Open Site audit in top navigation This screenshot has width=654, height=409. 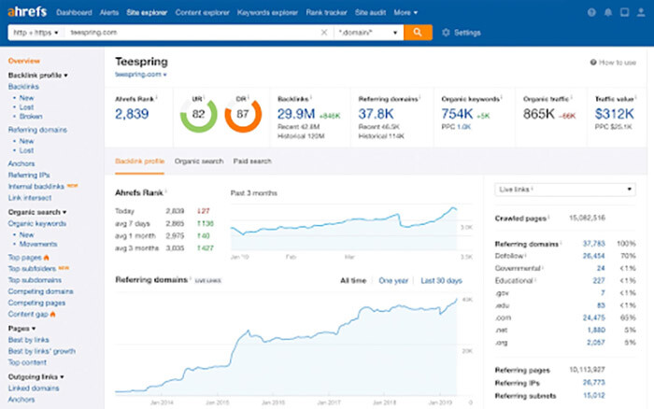click(x=370, y=12)
